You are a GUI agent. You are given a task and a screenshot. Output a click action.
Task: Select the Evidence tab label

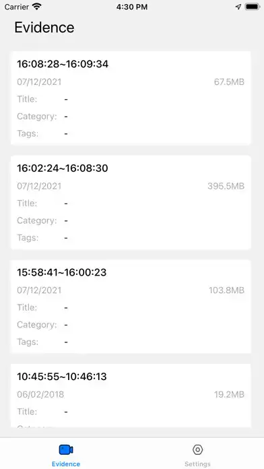point(66,464)
